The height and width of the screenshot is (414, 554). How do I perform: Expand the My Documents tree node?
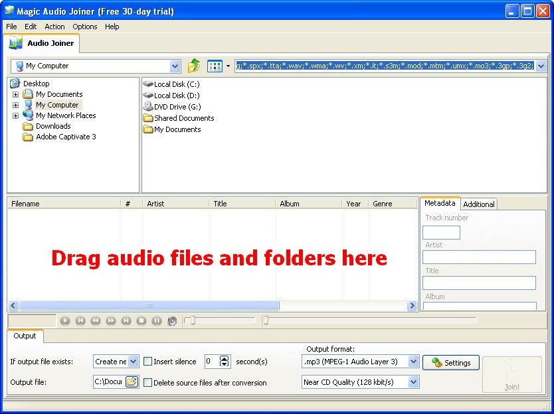(x=15, y=95)
